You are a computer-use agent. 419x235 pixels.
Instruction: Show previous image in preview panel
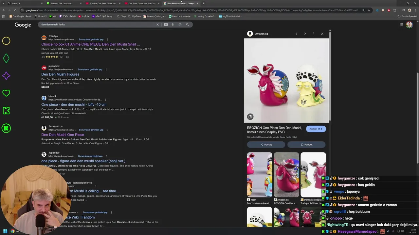pyautogui.click(x=297, y=34)
